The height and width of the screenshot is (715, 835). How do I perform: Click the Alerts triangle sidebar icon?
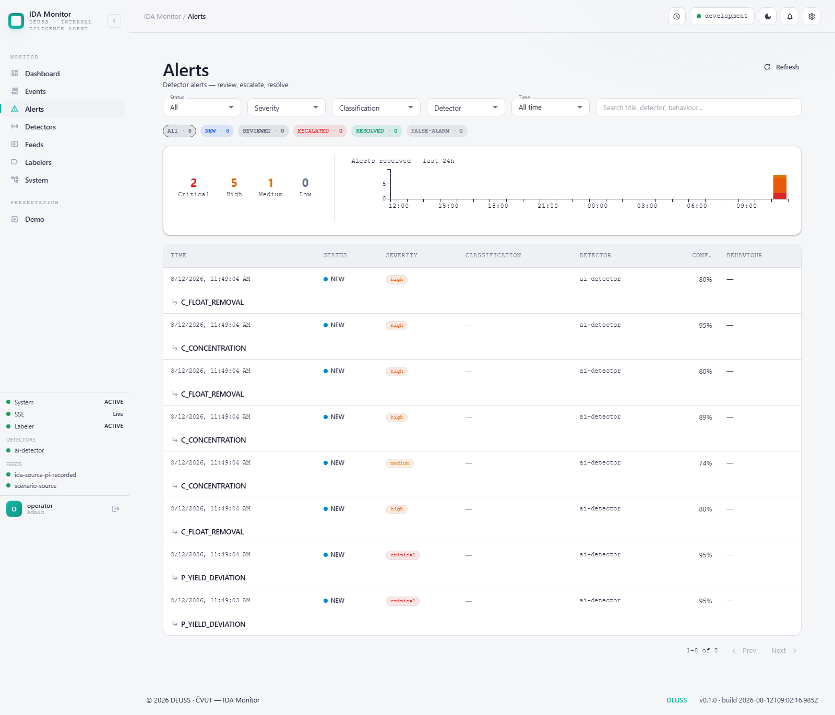click(x=15, y=109)
